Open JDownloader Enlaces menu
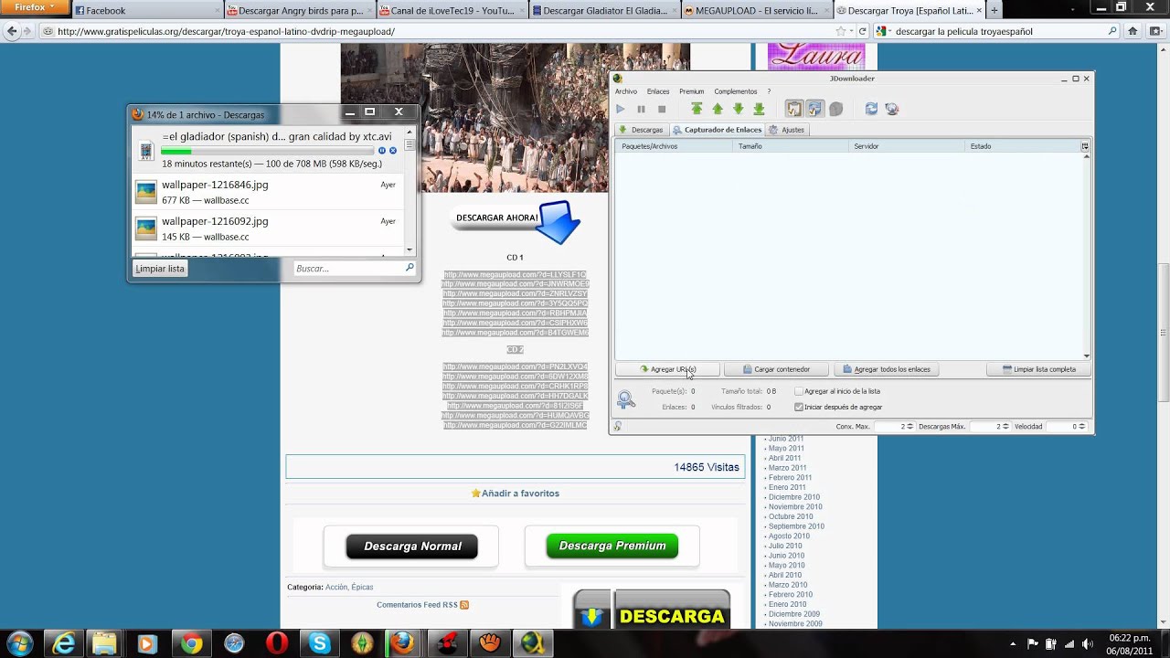1170x658 pixels. point(658,91)
